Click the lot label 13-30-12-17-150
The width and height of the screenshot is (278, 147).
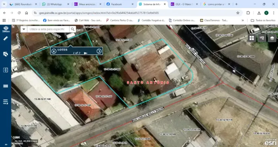(83, 105)
